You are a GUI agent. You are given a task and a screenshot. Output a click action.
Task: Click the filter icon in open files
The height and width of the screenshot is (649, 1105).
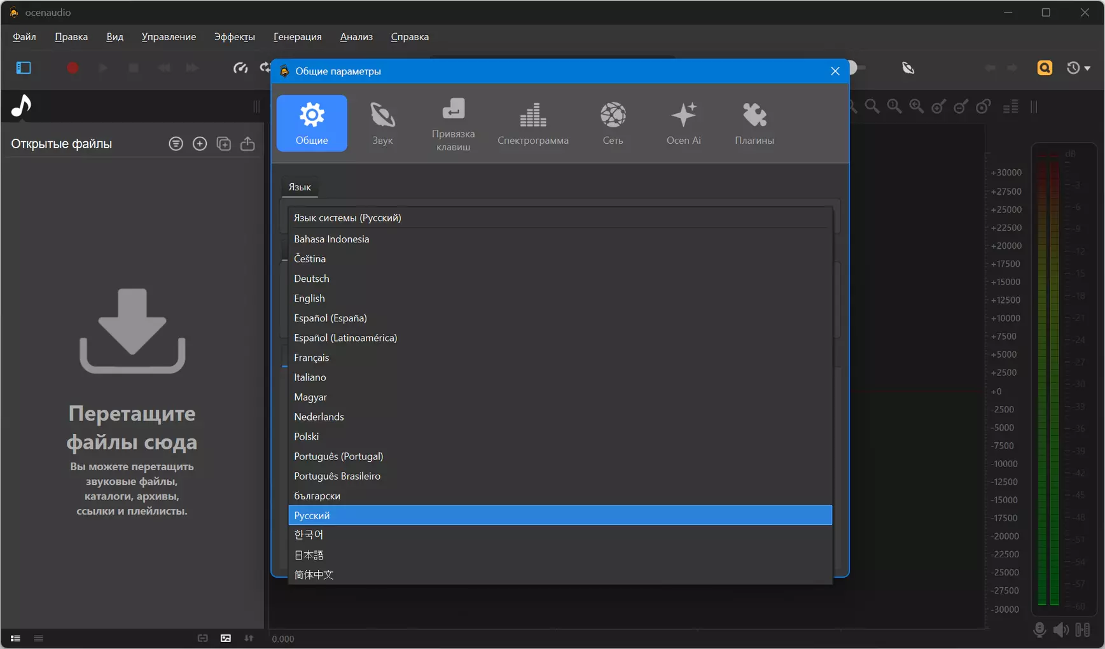click(176, 144)
